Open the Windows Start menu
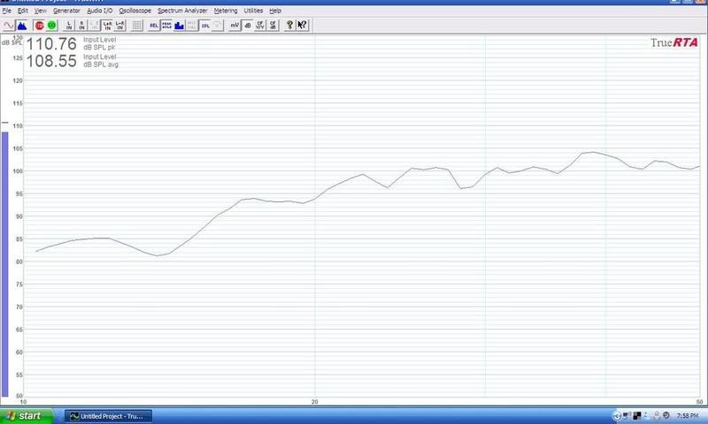The width and height of the screenshot is (708, 424). 26,416
